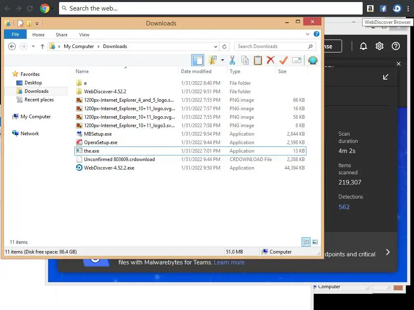
Task: Click the Search Downloads field
Action: pyautogui.click(x=275, y=46)
